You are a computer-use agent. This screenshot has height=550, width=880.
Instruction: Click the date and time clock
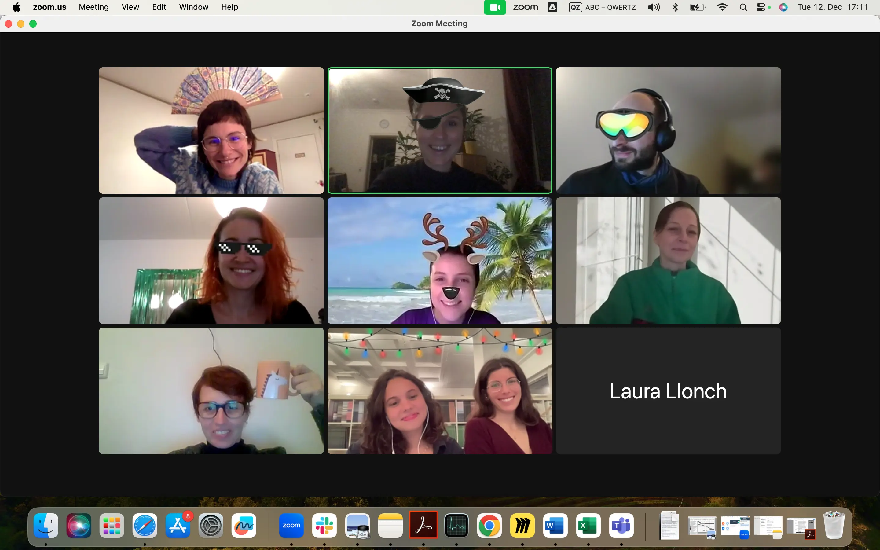[832, 7]
